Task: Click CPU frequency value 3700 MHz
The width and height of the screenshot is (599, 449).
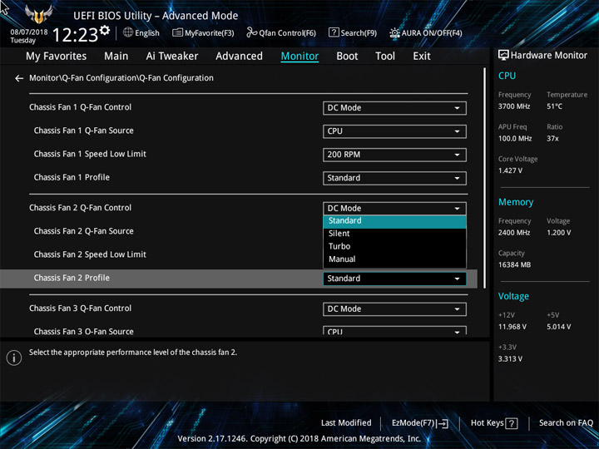Action: [x=514, y=106]
